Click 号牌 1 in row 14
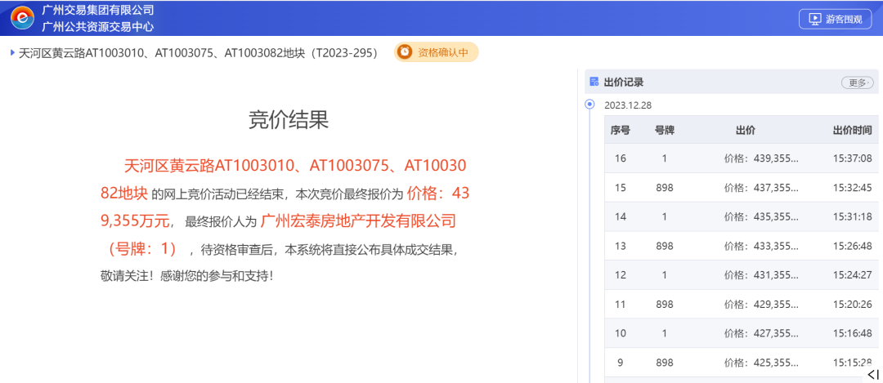This screenshot has height=383, width=883. 665,216
